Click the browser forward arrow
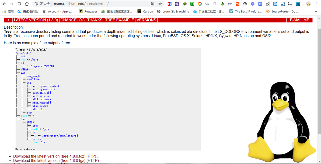 click(x=12, y=4)
